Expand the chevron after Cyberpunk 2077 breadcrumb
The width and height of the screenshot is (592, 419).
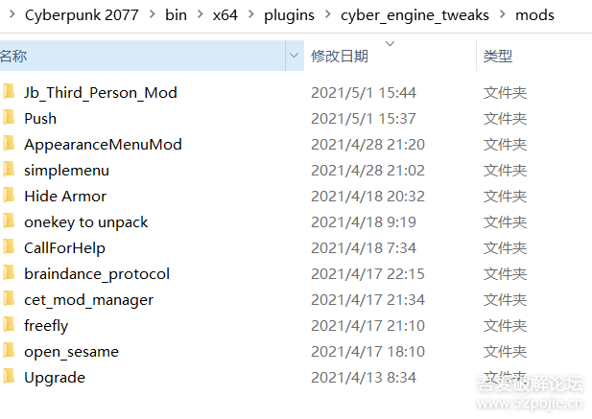click(x=152, y=15)
